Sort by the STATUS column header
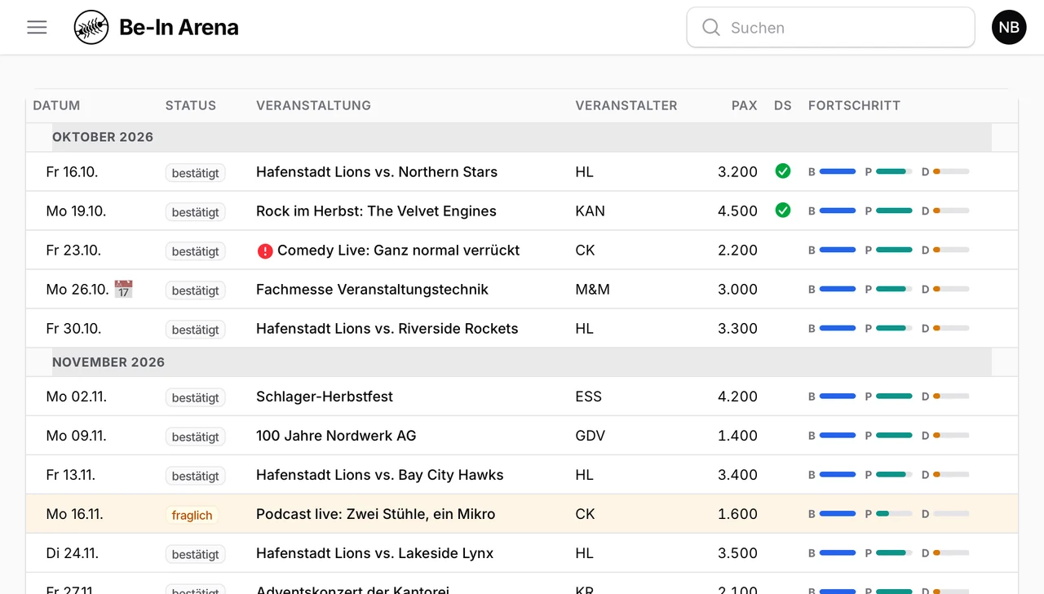The width and height of the screenshot is (1044, 594). tap(191, 105)
